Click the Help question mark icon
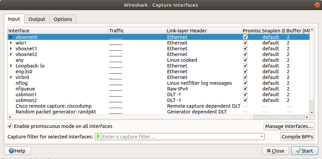Image resolution: width=322 pixels, height=159 pixels. [x=11, y=151]
